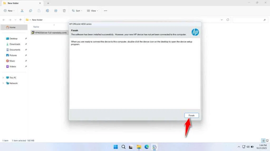Refresh the folder view with refresh icon

(x=227, y=20)
